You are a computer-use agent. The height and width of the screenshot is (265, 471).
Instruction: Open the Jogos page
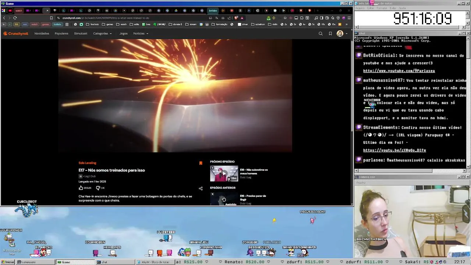(123, 33)
